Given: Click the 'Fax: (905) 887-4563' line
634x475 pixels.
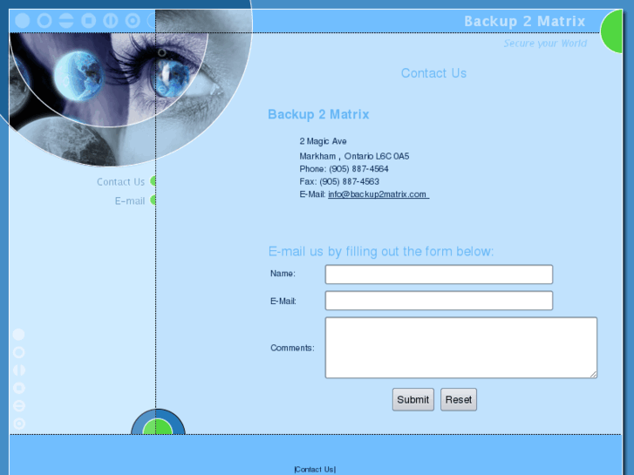Looking at the screenshot, I should [339, 181].
